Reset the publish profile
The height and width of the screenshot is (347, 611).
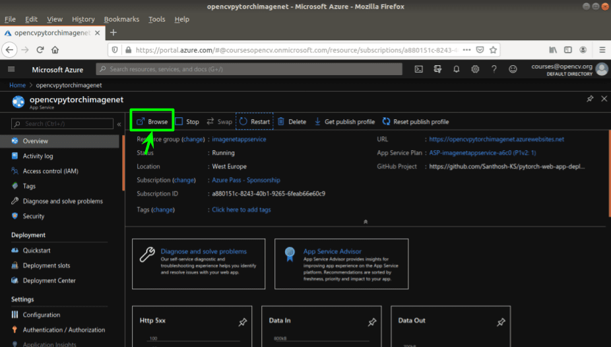416,122
